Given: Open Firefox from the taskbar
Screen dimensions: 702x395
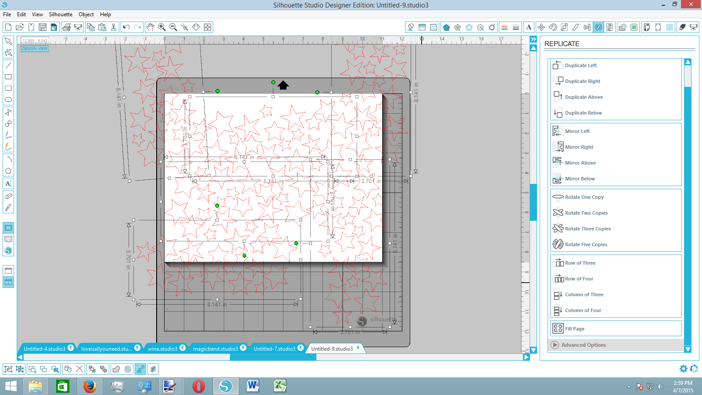Looking at the screenshot, I should pos(90,386).
